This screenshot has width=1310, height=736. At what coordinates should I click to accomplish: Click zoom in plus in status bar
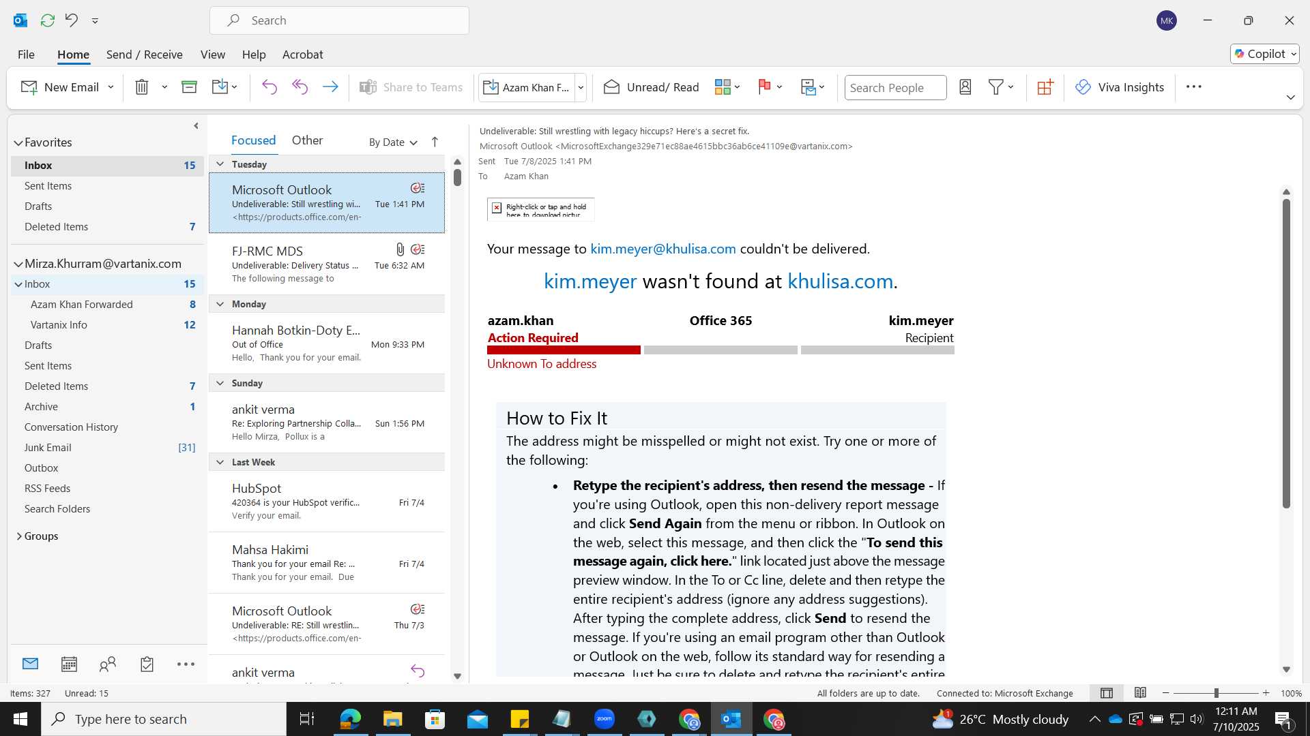1266,693
